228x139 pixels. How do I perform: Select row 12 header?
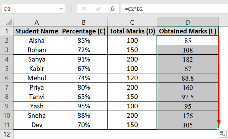pyautogui.click(x=7, y=134)
